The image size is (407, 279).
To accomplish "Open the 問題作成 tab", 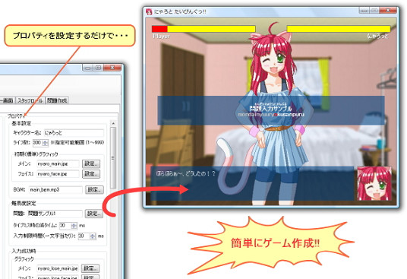I will pos(57,100).
